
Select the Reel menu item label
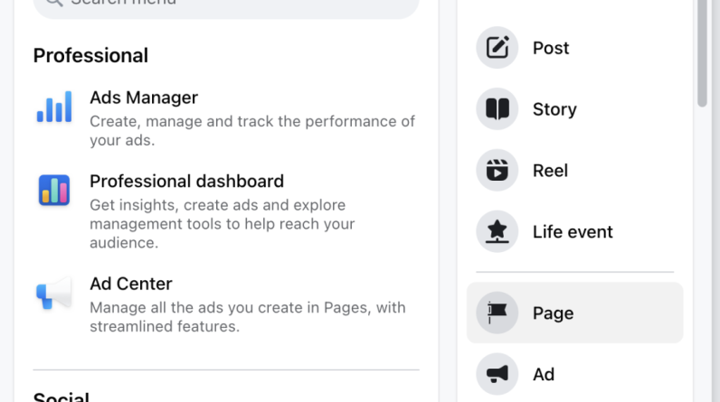click(x=550, y=171)
